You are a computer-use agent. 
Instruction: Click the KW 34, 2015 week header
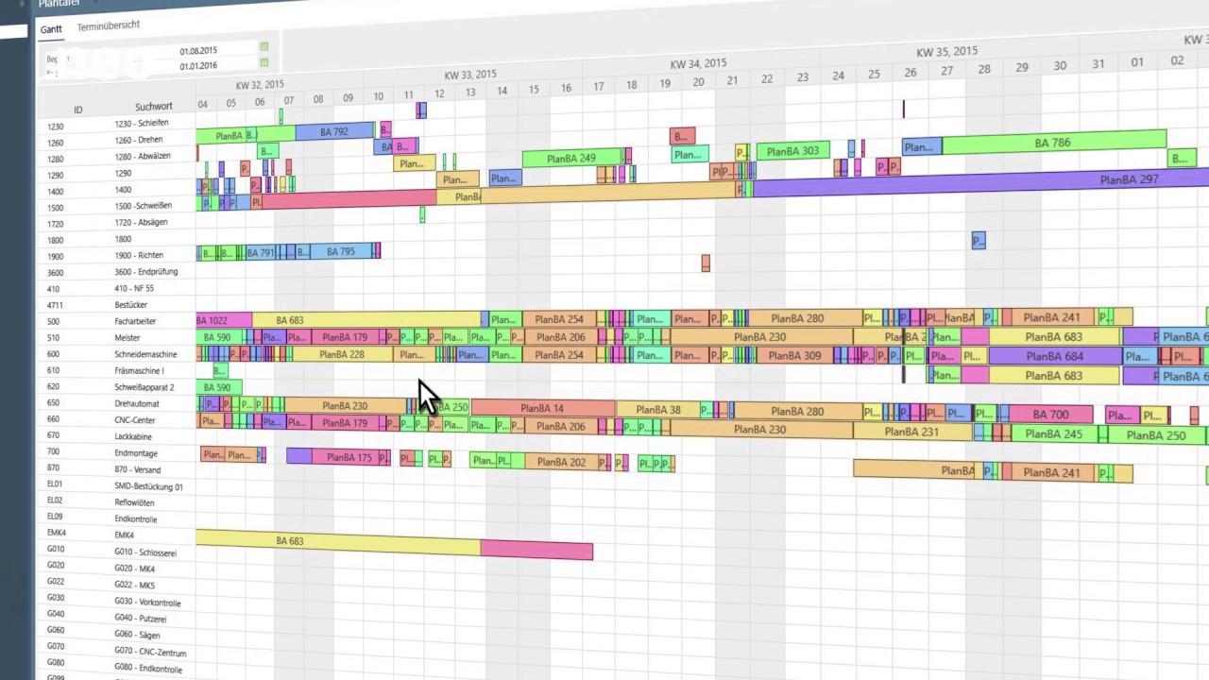pyautogui.click(x=698, y=64)
